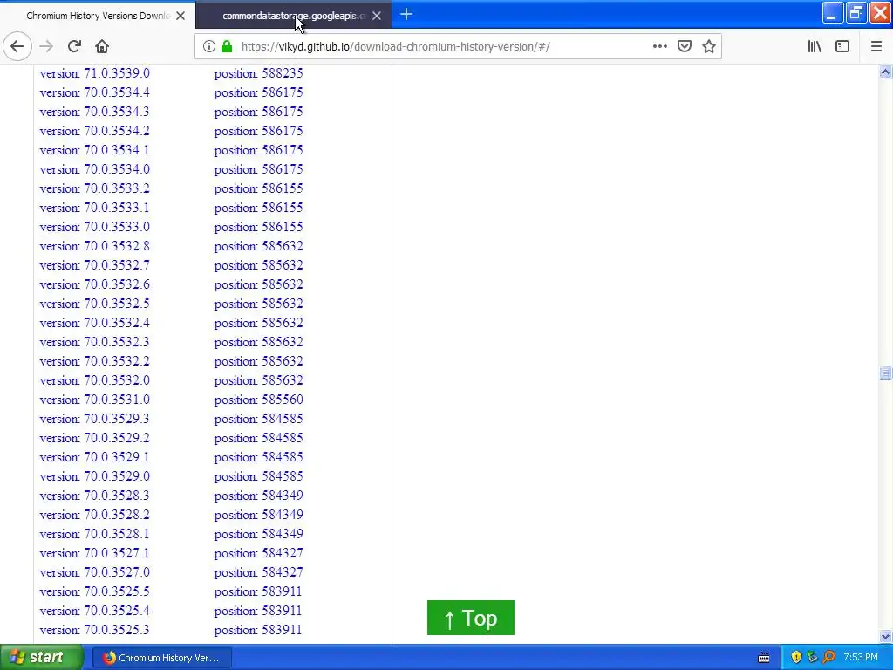Open the Windows Start menu
The width and height of the screenshot is (893, 670).
click(41, 658)
